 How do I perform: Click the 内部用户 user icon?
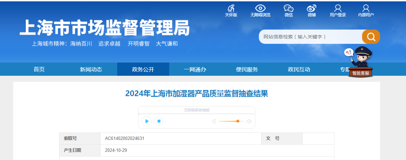point(366,8)
